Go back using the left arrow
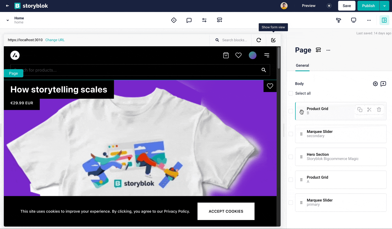Image resolution: width=392 pixels, height=229 pixels. point(7,6)
